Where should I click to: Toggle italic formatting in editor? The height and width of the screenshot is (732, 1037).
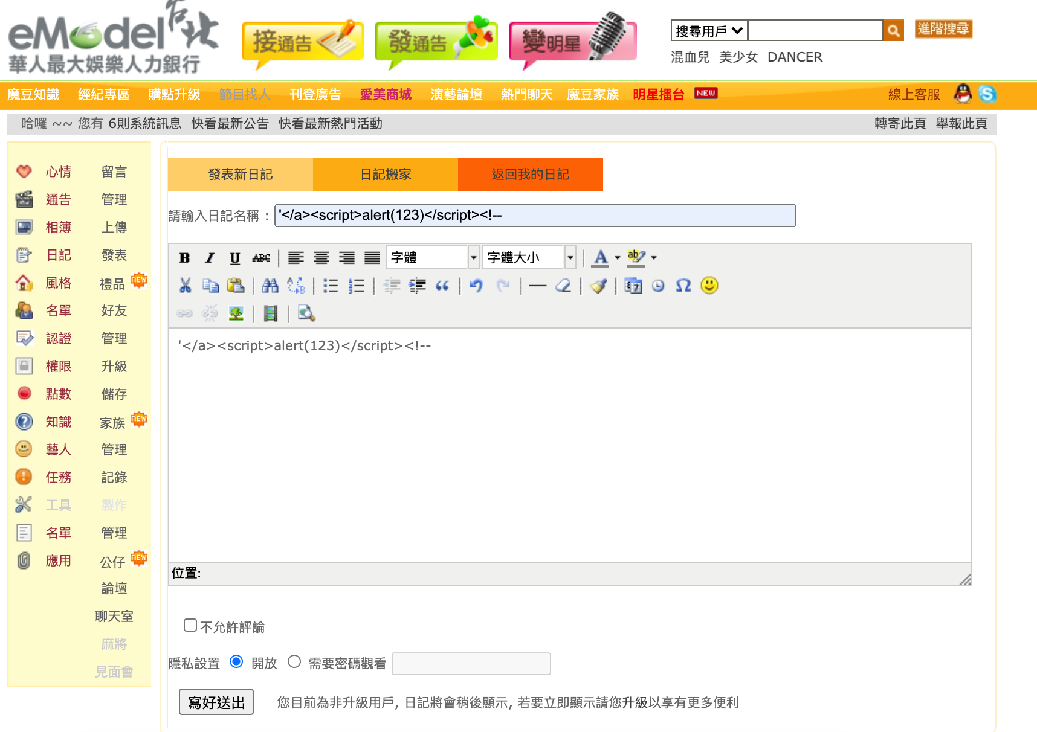(x=210, y=258)
